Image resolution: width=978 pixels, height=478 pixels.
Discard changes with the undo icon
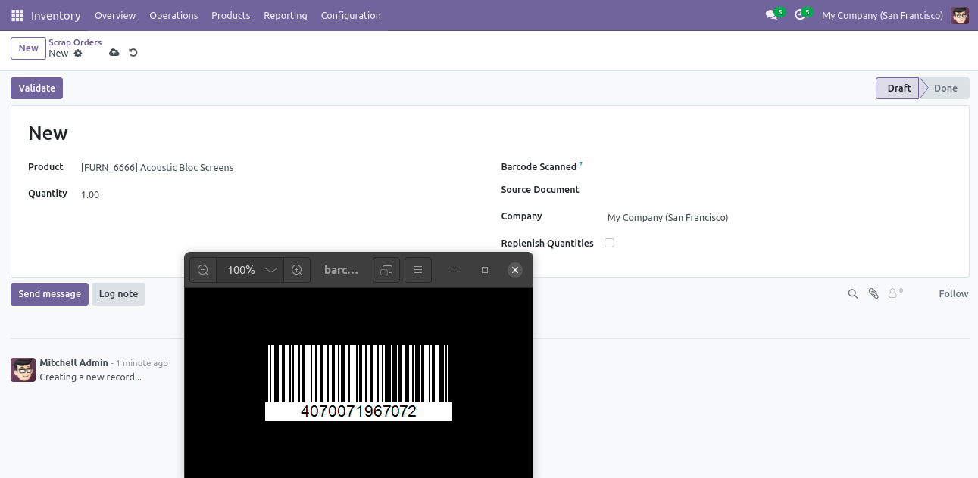coord(133,53)
